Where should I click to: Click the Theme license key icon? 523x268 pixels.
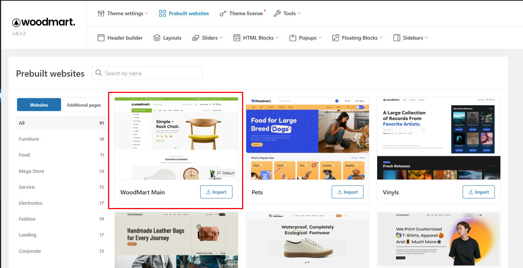223,13
